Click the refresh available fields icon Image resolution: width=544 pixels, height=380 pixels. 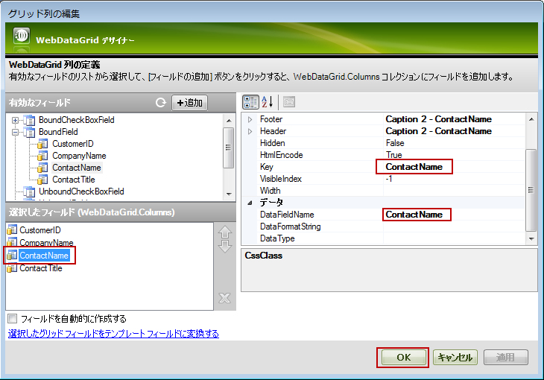point(160,103)
